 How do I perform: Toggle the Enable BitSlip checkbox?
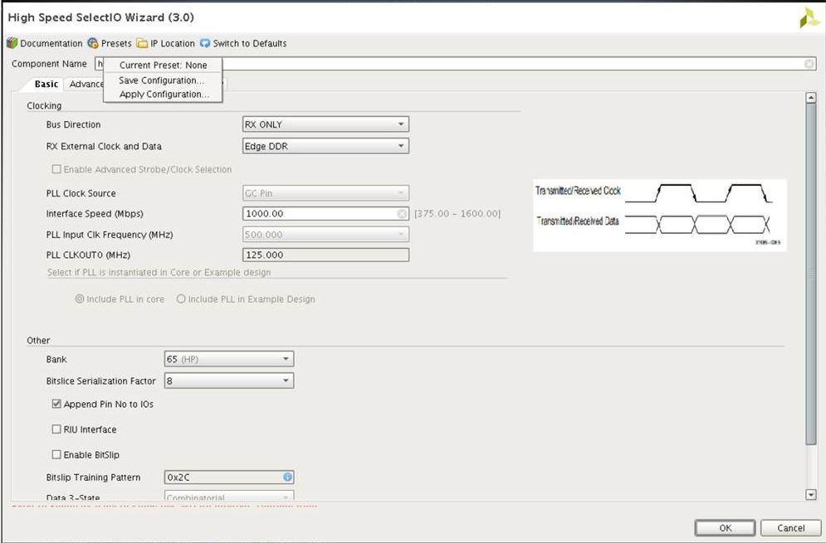point(56,455)
